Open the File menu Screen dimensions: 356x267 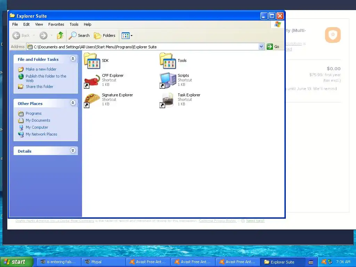coord(15,24)
